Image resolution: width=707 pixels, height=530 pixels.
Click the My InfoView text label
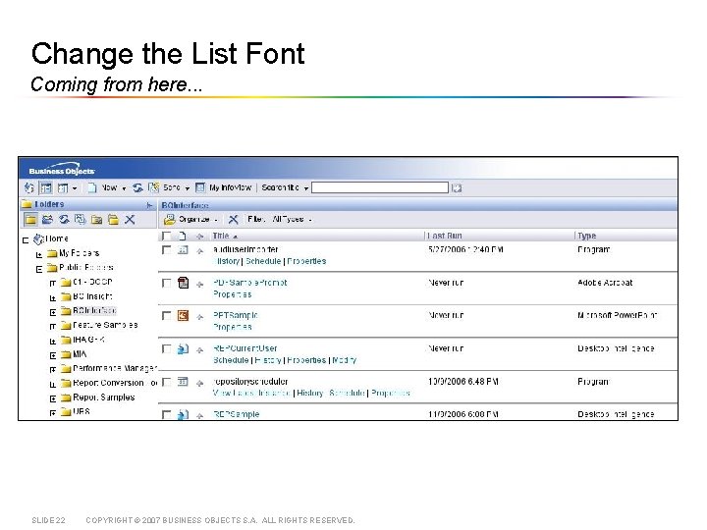tap(231, 187)
